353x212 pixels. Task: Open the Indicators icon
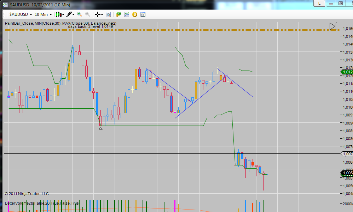click(x=127, y=14)
